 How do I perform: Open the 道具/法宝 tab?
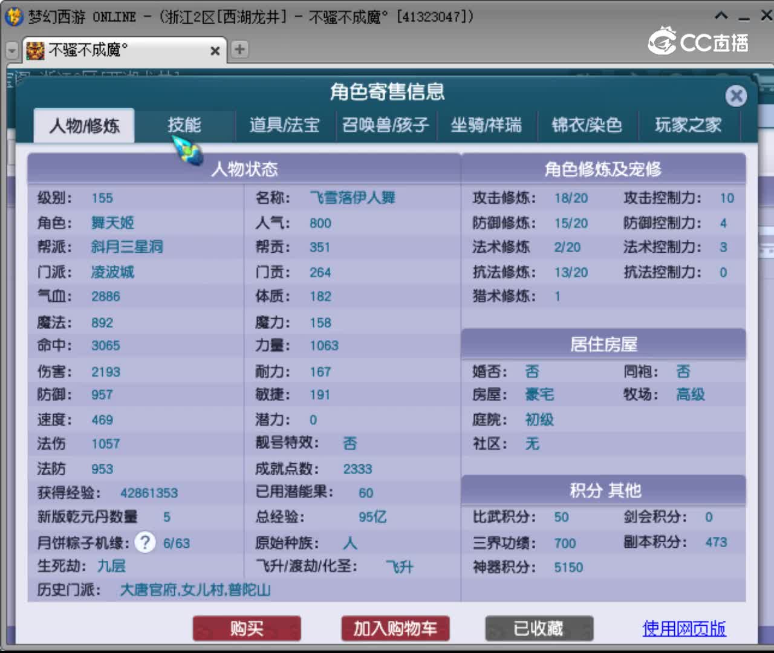tap(285, 125)
